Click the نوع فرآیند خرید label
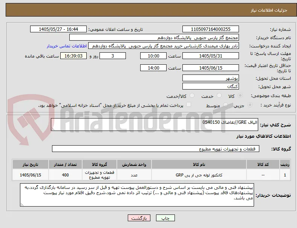The height and width of the screenshot is (228, 297). point(276,105)
